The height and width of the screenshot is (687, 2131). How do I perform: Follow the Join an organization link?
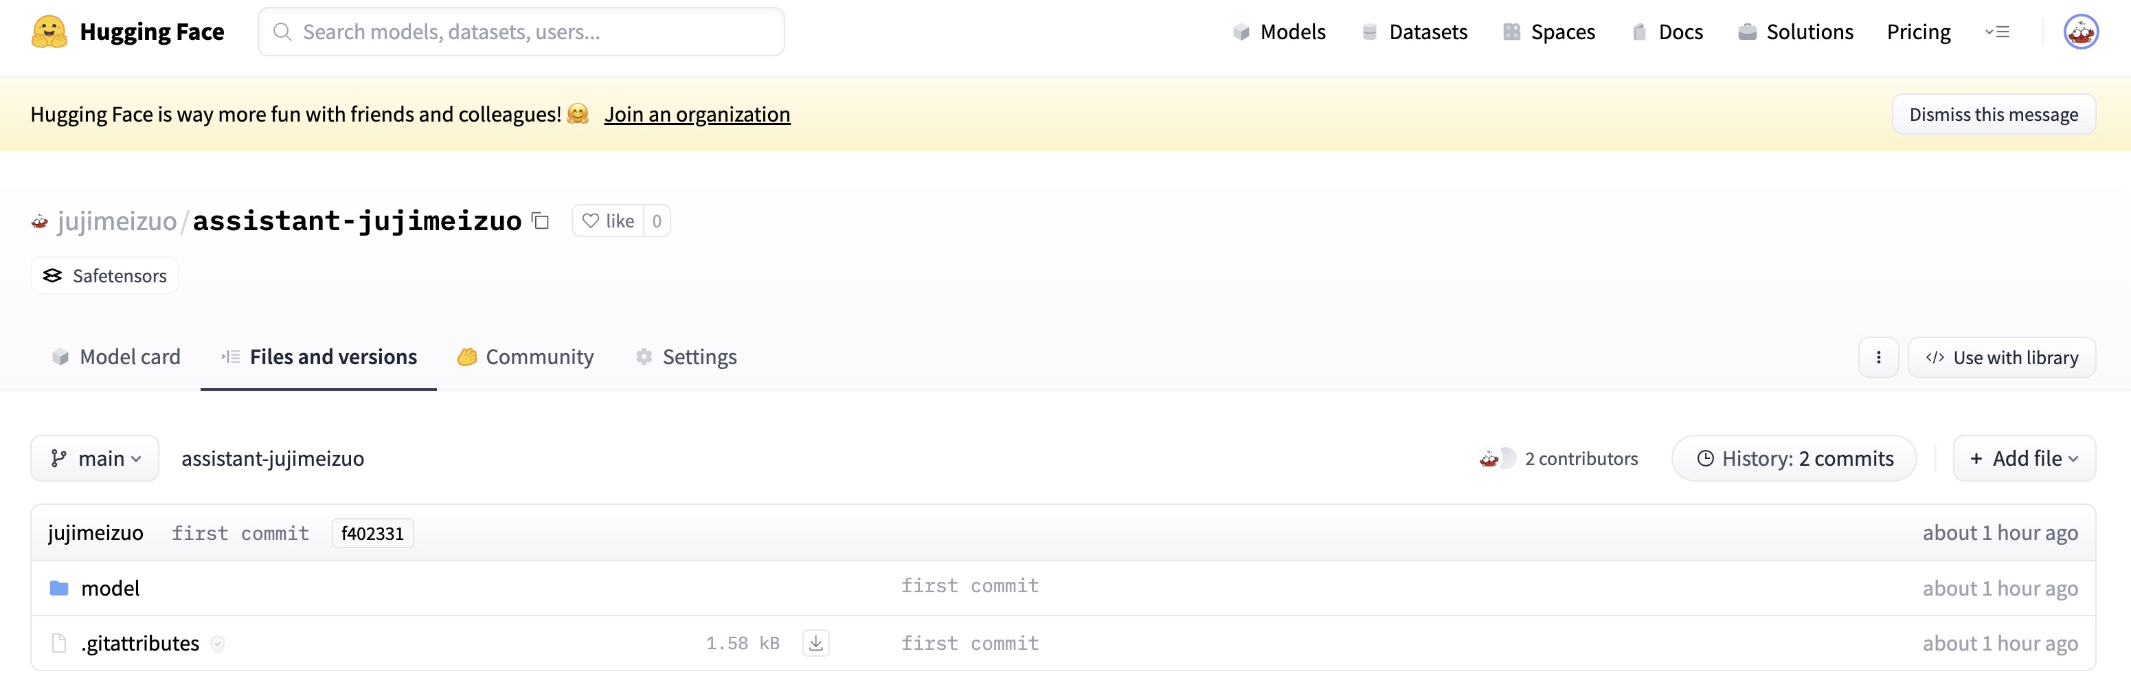(697, 114)
